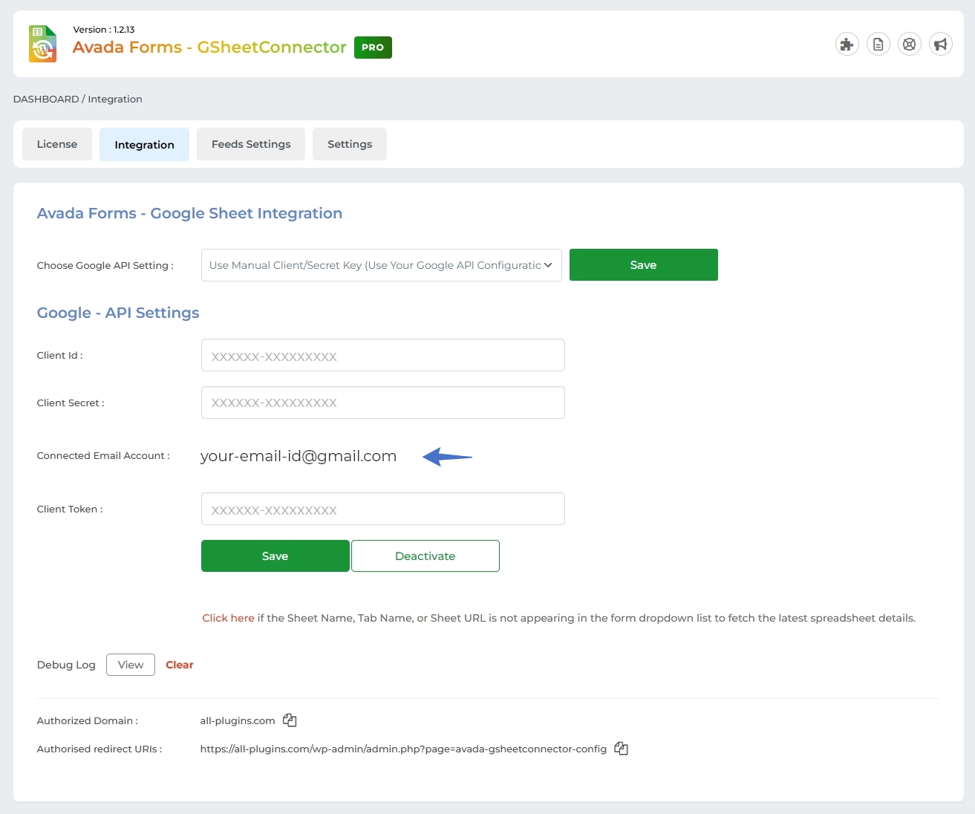Image resolution: width=975 pixels, height=814 pixels.
Task: Expand the Choose Google API Setting dropdown
Action: pyautogui.click(x=381, y=265)
